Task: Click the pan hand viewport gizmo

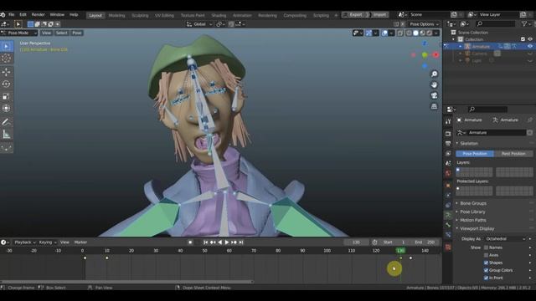Action: (x=434, y=84)
